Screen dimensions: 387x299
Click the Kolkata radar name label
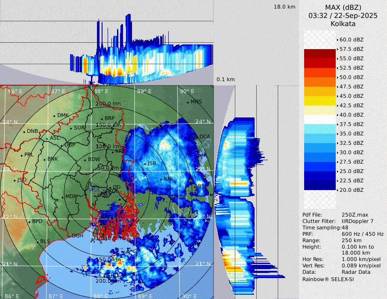pos(343,24)
